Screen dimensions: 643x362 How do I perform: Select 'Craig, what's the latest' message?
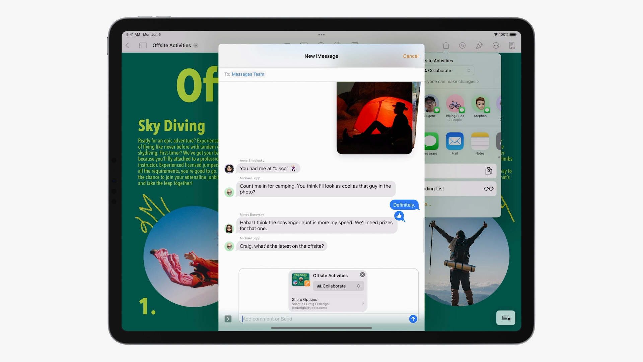click(x=282, y=246)
